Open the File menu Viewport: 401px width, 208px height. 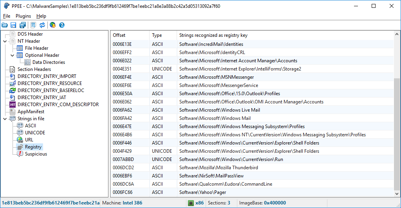tap(7, 16)
